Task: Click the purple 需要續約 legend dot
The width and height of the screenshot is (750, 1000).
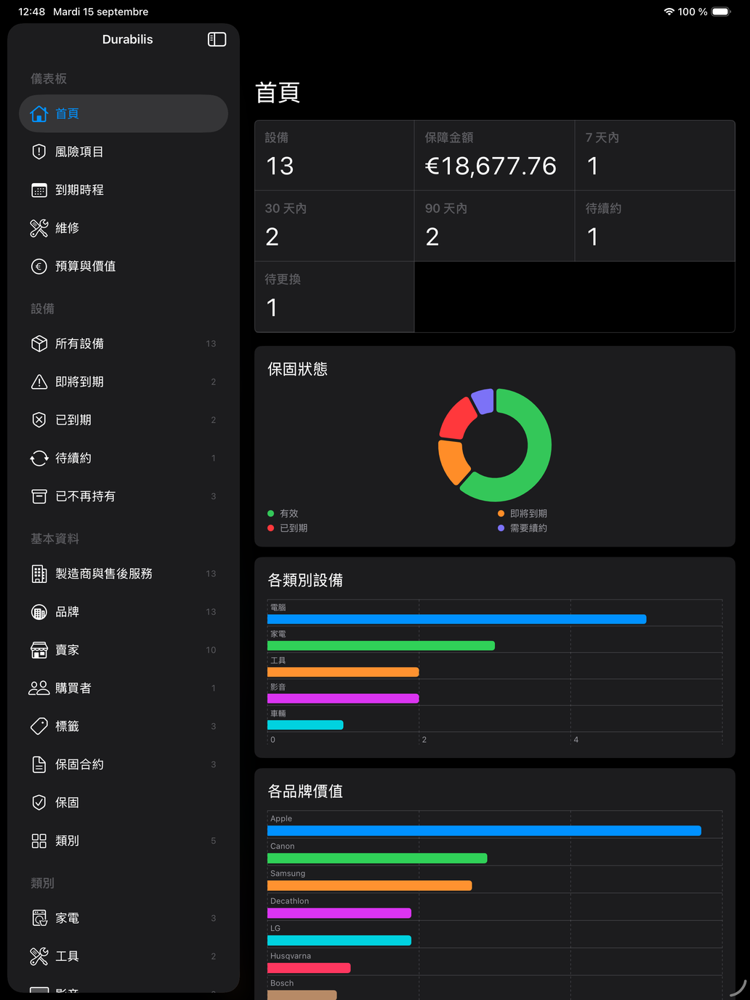Action: (501, 528)
